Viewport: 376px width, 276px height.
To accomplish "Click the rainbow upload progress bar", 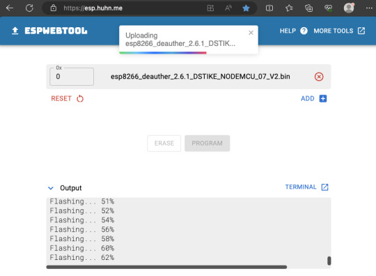I will click(x=163, y=53).
